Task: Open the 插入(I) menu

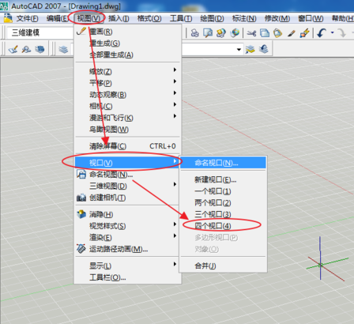Action: click(119, 18)
